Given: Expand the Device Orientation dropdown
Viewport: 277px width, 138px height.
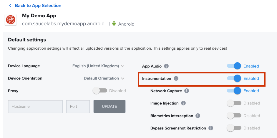Looking at the screenshot, I should (104, 78).
